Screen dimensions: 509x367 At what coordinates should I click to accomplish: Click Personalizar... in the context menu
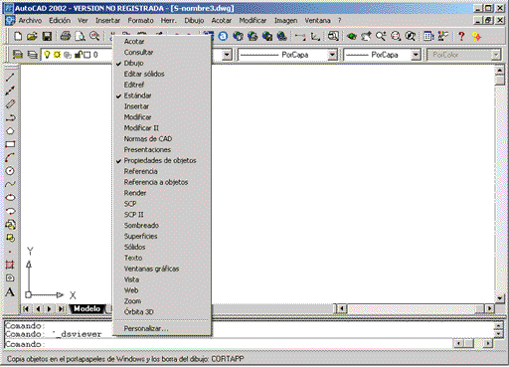pyautogui.click(x=162, y=328)
